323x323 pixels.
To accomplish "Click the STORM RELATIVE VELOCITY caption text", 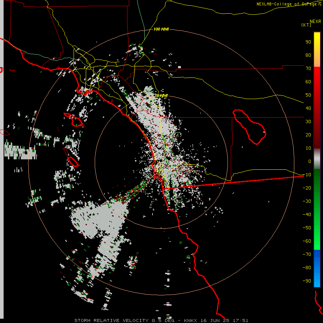I will pos(112,320).
